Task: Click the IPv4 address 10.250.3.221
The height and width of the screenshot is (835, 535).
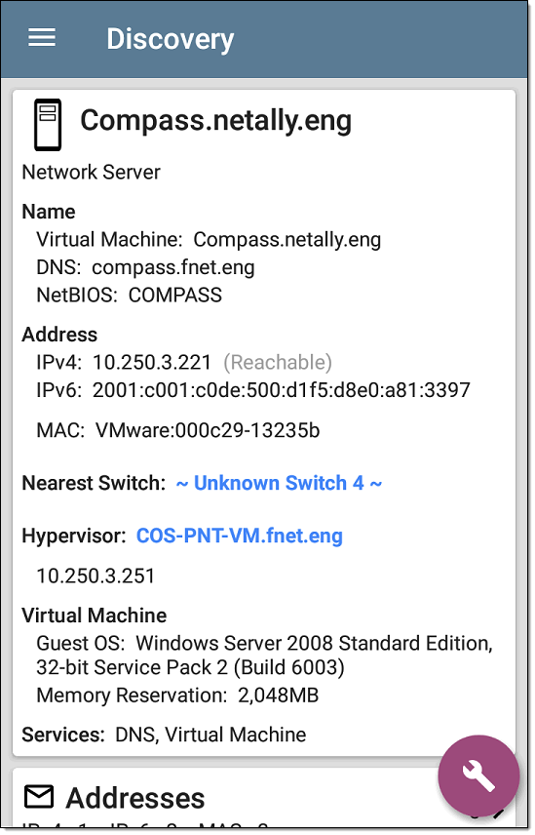Action: coord(152,363)
